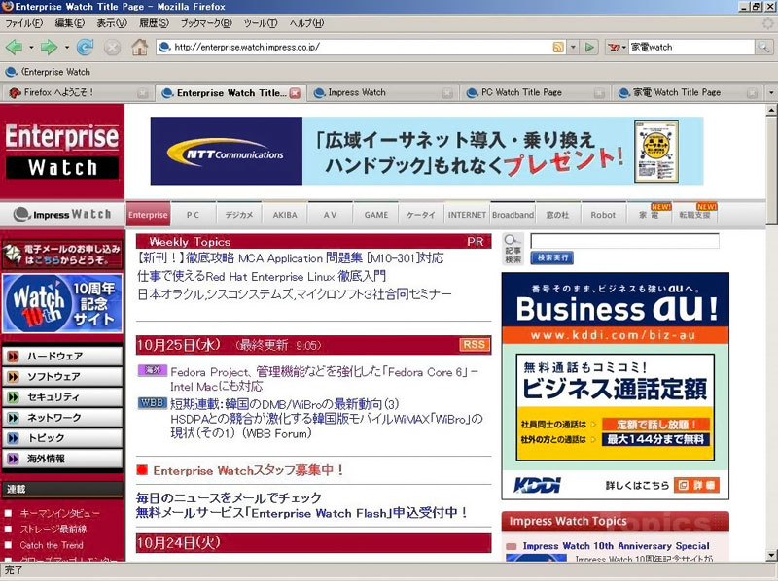Click the ハードウェア sidebar button
778x581 pixels.
[62, 356]
